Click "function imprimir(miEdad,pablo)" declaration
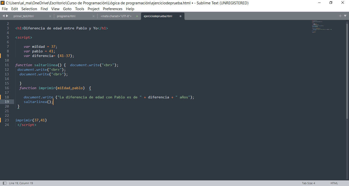 52,88
